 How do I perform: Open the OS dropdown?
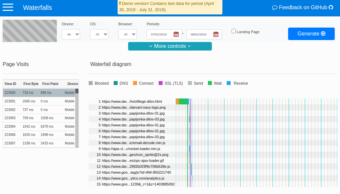pyautogui.click(x=99, y=34)
